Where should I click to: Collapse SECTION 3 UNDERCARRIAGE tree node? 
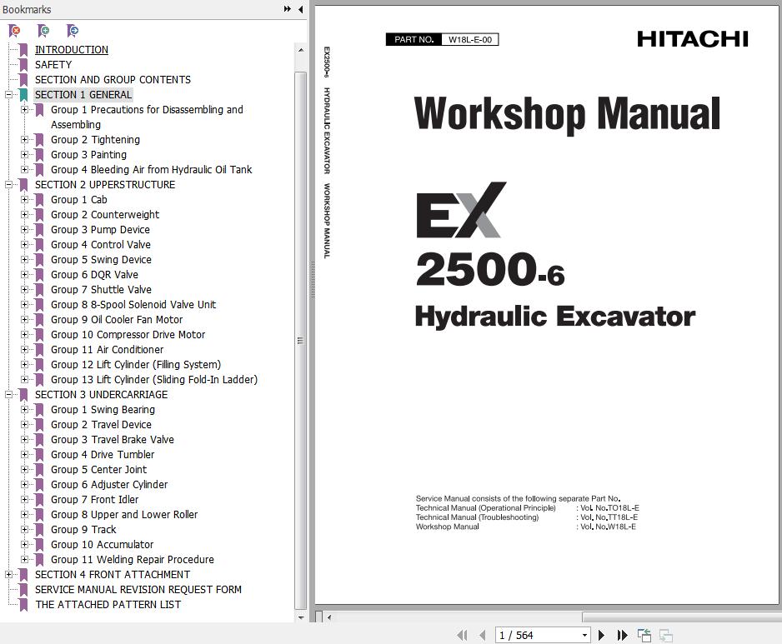(8, 394)
